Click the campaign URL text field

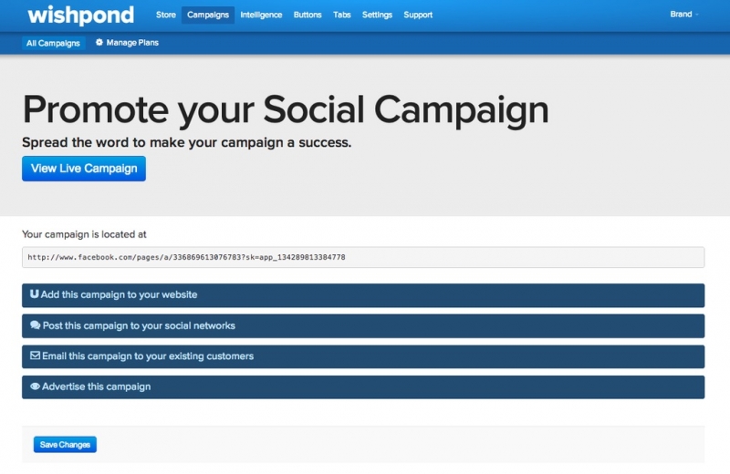click(x=363, y=257)
